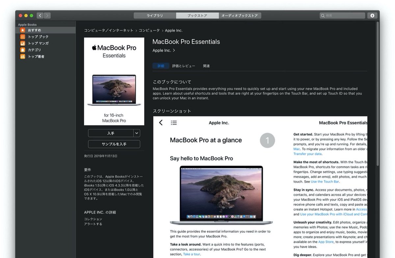This screenshot has width=395, height=258.
Task: Click the 要件 heading
Action: (88, 170)
